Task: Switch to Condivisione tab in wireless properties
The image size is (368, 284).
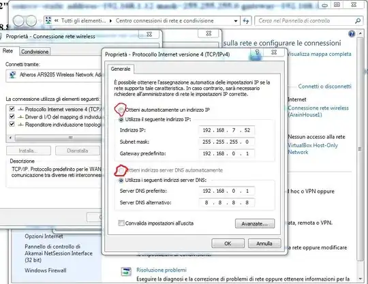Action: pyautogui.click(x=35, y=52)
